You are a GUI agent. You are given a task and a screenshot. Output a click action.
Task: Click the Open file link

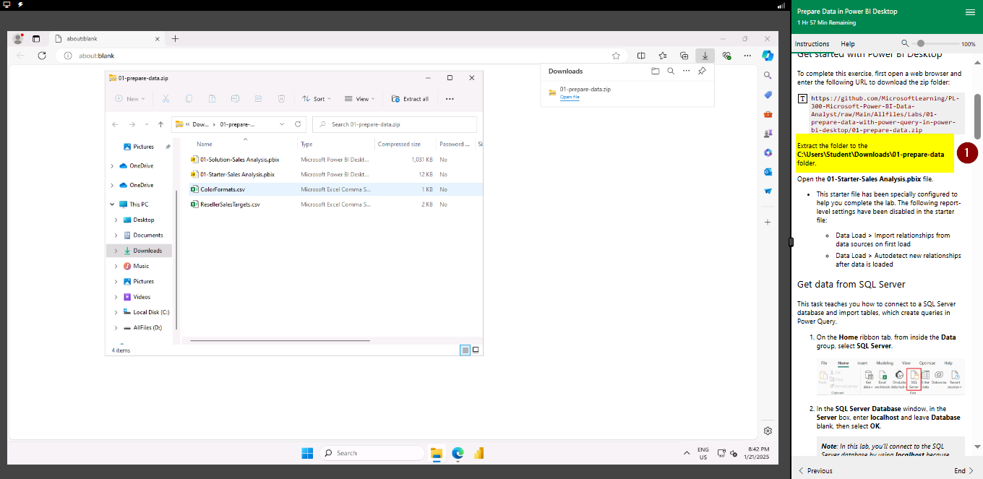(x=570, y=97)
